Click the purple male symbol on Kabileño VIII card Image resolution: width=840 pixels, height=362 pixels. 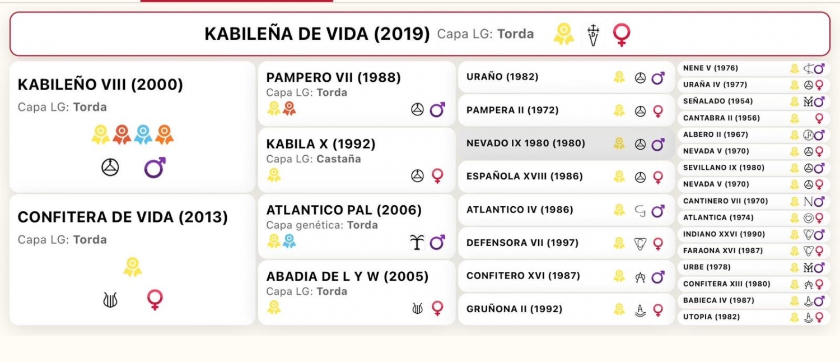[x=155, y=168]
